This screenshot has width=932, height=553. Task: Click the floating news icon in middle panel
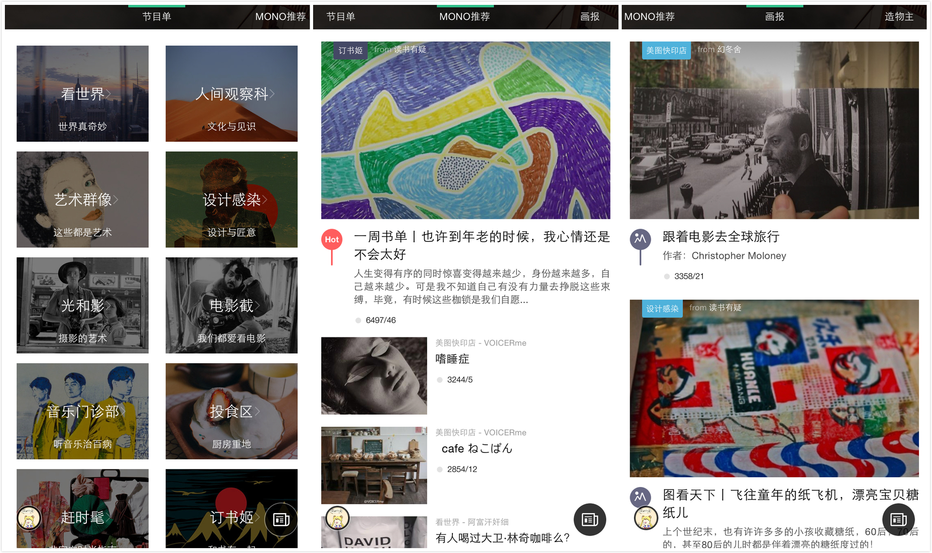(590, 519)
